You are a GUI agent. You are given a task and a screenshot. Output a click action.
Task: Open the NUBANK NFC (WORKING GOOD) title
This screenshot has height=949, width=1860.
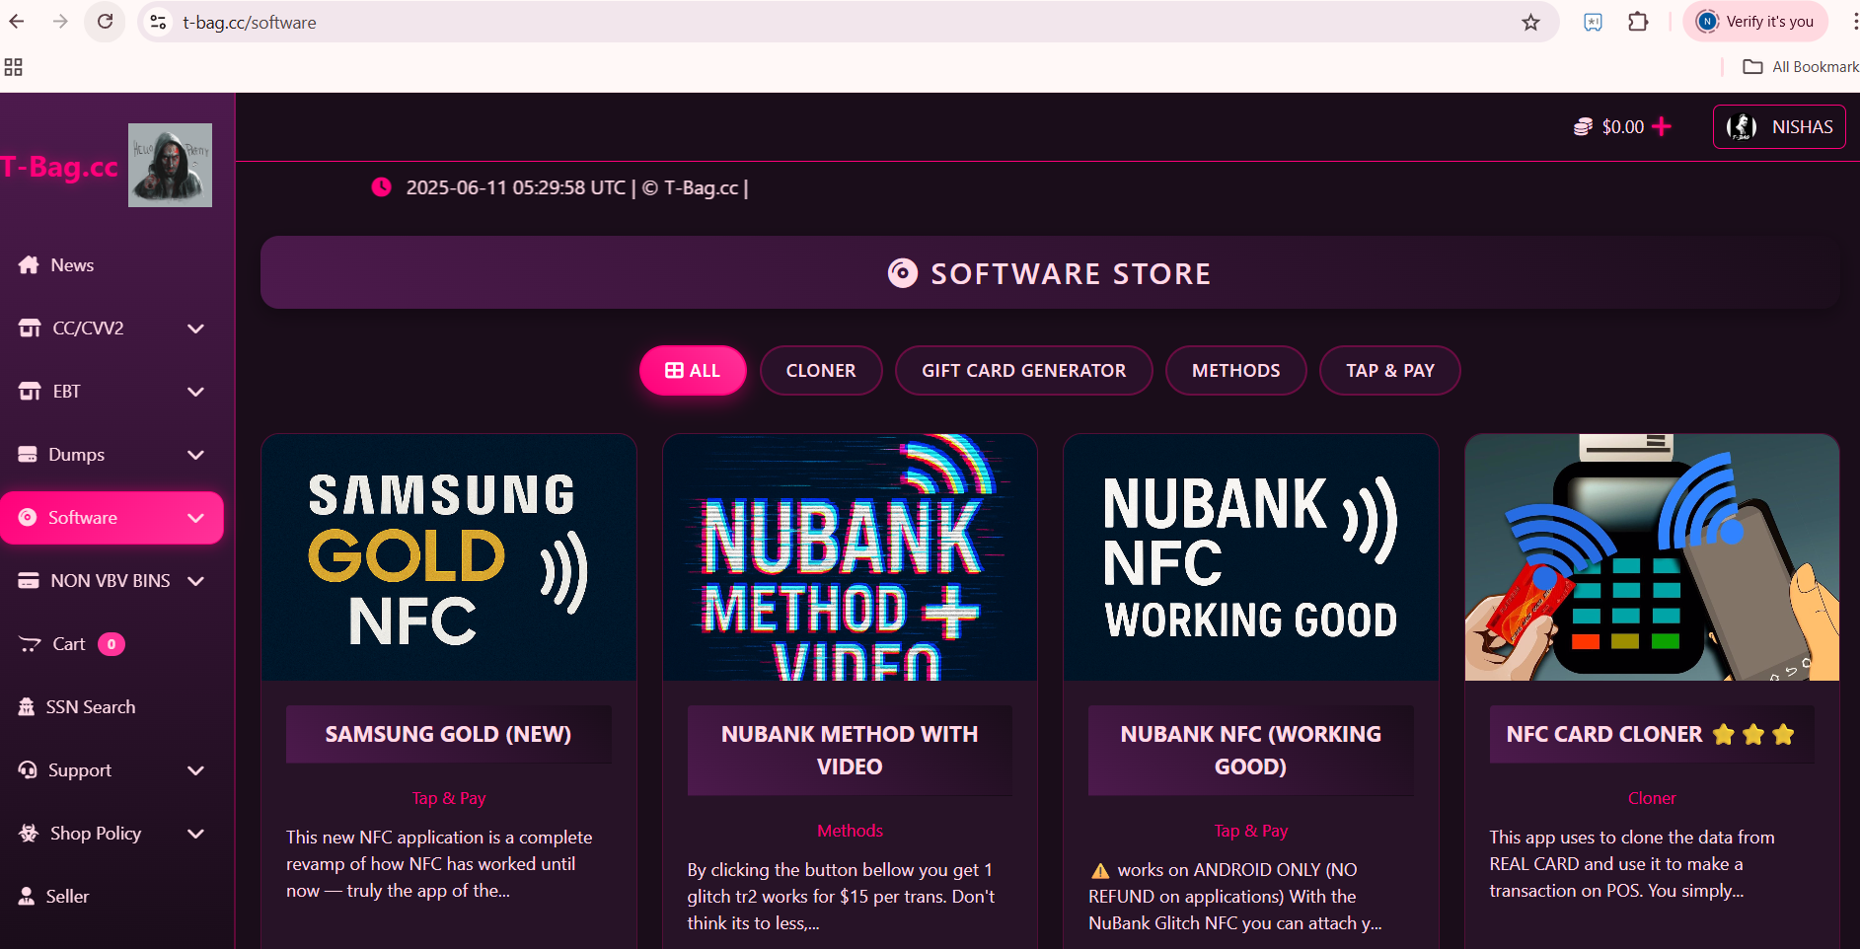coord(1250,750)
